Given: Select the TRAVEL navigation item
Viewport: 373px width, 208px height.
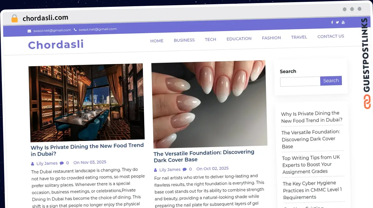Looking at the screenshot, I should 299,37.
